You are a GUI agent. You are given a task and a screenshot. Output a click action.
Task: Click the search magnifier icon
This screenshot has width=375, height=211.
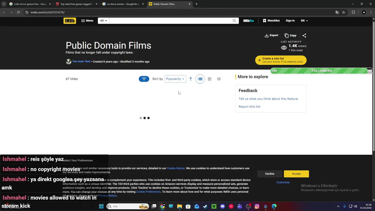point(234,21)
